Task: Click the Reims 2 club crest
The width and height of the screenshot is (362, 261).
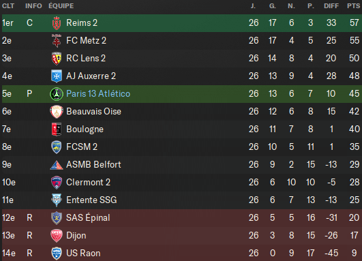Action: click(x=57, y=23)
